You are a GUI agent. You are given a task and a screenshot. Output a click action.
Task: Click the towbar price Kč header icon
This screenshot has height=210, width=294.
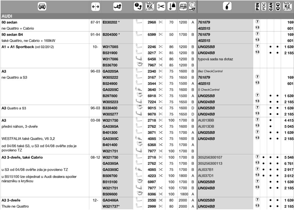[x=150, y=6]
